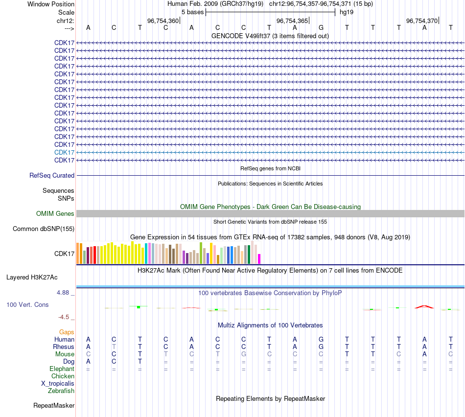Screen dimensions: 465x417
Task: Click the 96,754,370 position marker
Action: pos(422,21)
